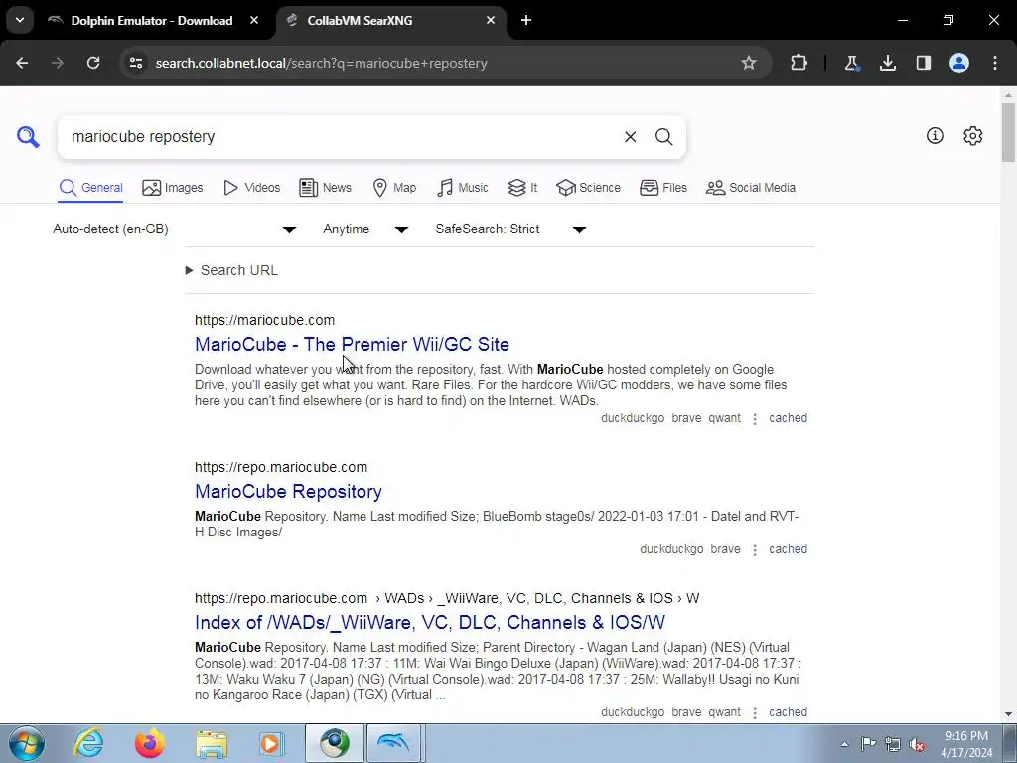This screenshot has width=1017, height=763.
Task: Open the about info icon
Action: coord(935,135)
